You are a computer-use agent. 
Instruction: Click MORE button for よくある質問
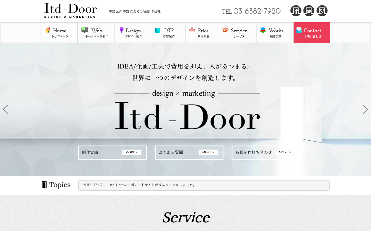tap(208, 152)
